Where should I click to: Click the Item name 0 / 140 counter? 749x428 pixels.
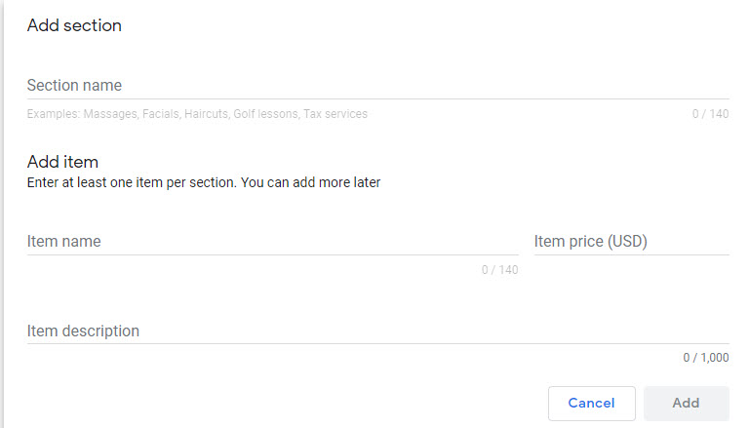click(499, 270)
